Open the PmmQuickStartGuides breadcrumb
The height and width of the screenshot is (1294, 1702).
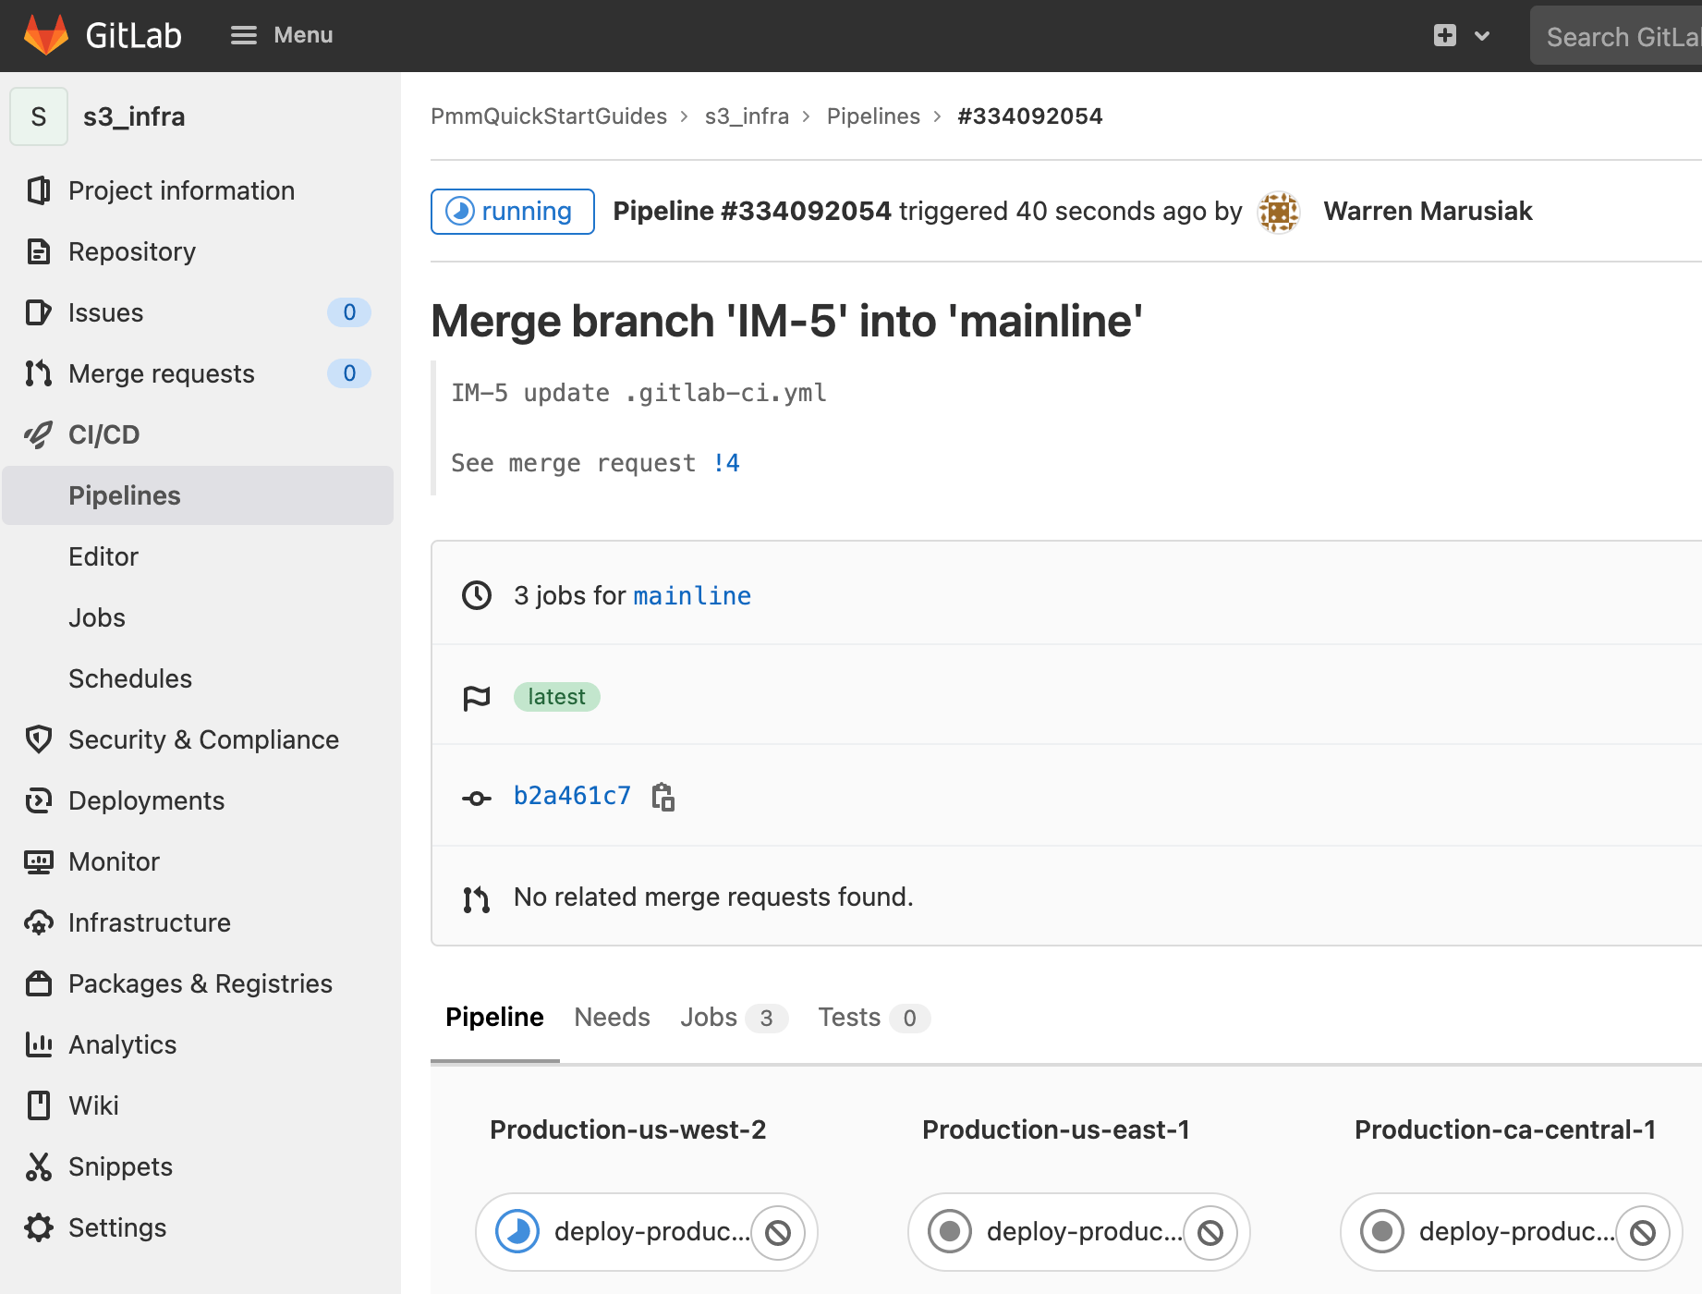click(x=549, y=116)
